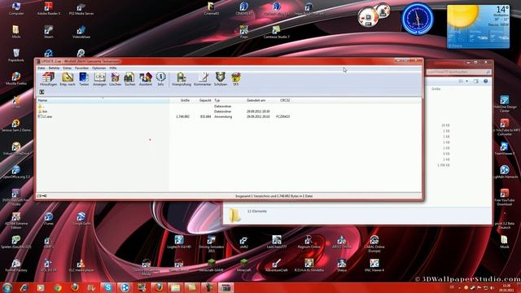Click the VLC media player desktop icon
Viewport: 521px width, 293px height.
[x=81, y=266]
